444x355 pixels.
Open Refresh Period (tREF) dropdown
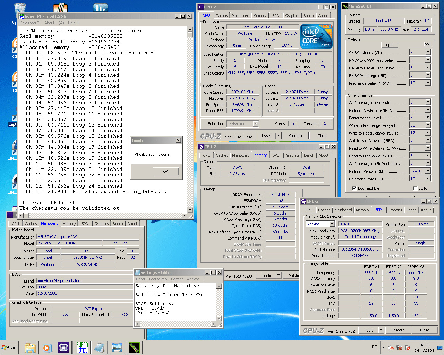coord(428,171)
